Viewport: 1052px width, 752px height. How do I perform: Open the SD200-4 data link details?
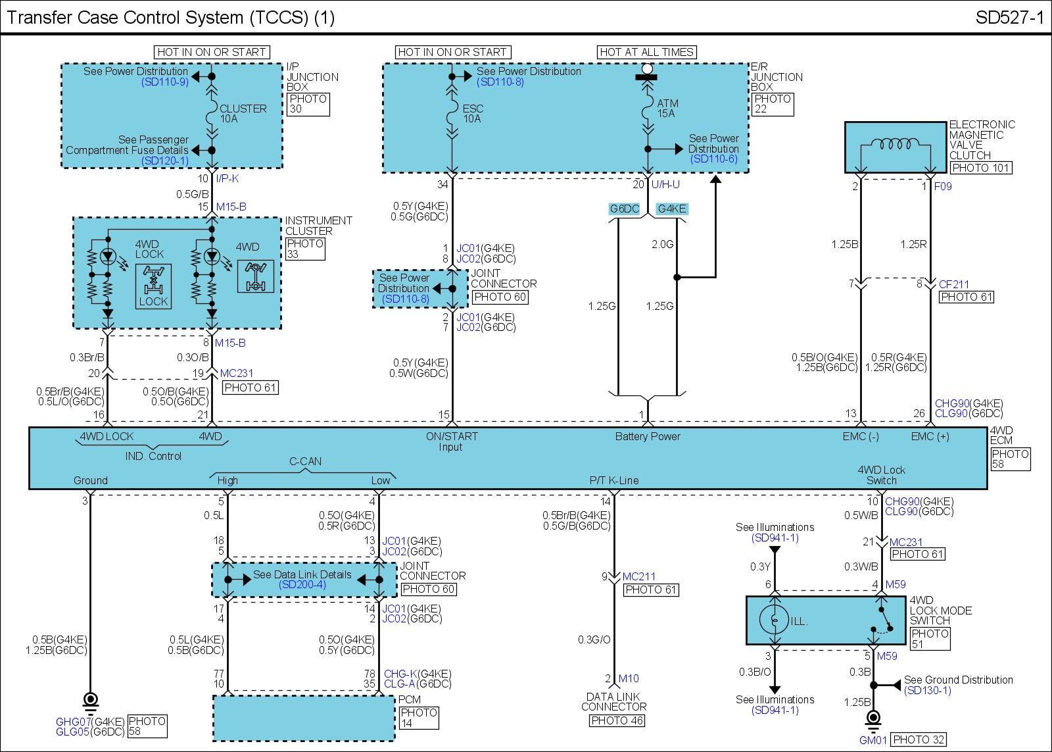click(x=302, y=585)
